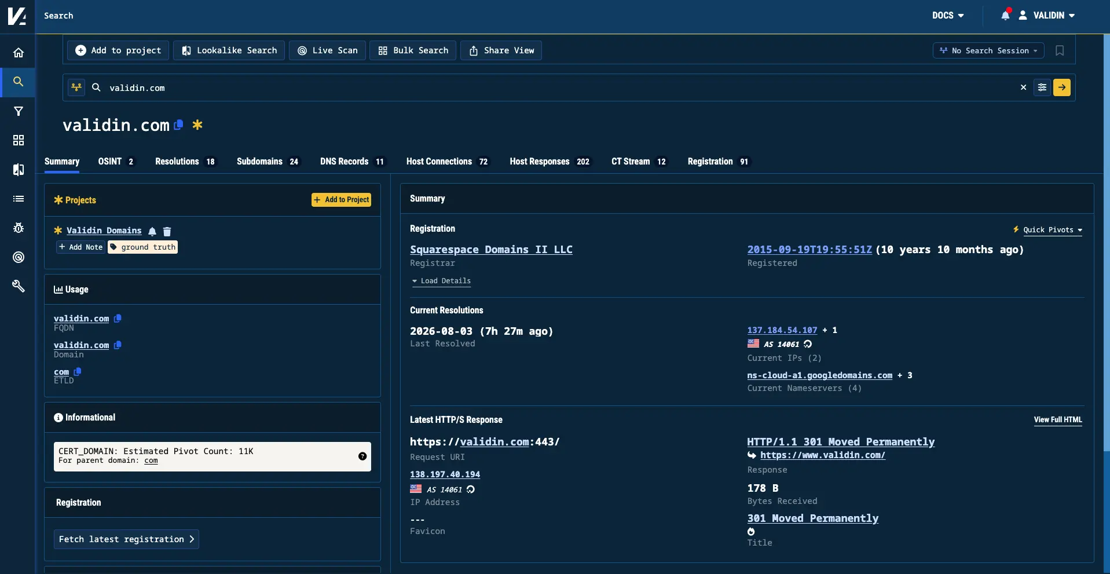The image size is (1110, 574).
Task: Open the list sidebar icon
Action: pyautogui.click(x=19, y=199)
